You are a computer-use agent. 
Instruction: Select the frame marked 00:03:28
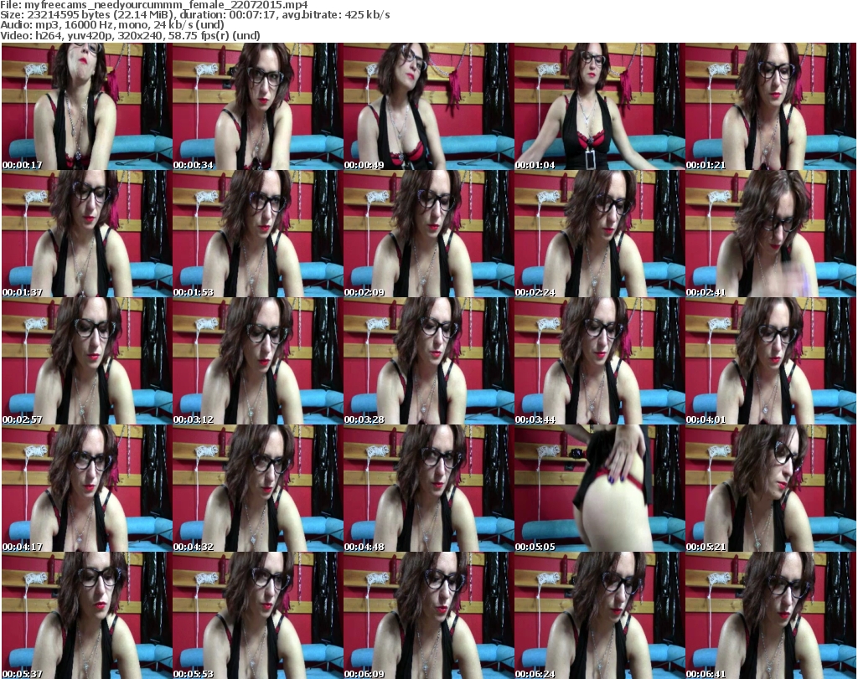428,362
